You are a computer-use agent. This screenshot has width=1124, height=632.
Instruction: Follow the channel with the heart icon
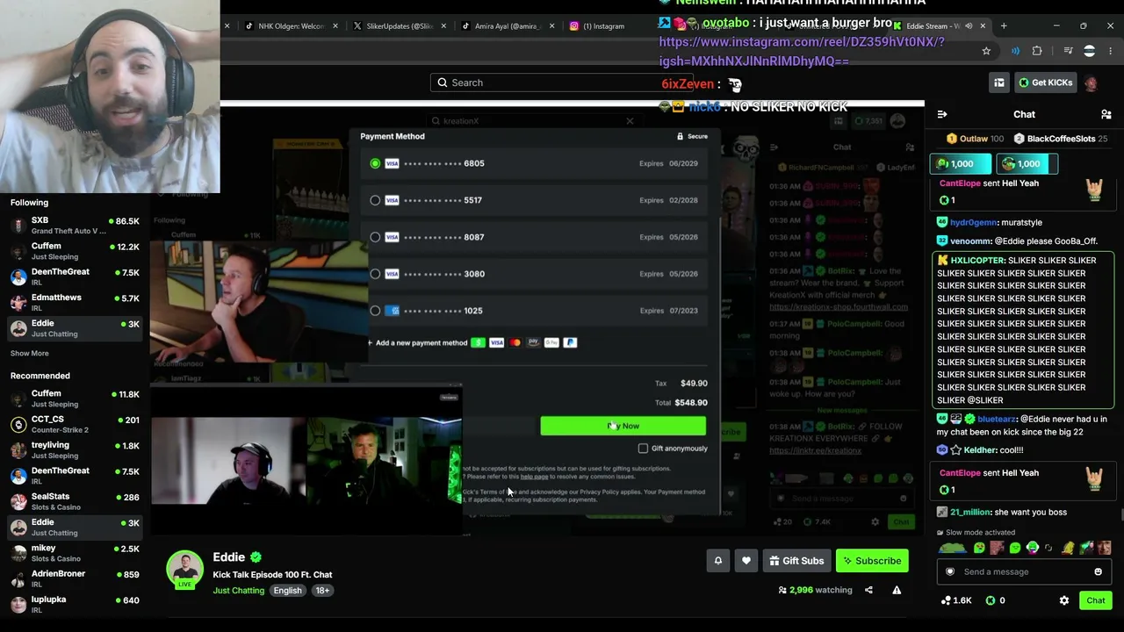pos(746,561)
